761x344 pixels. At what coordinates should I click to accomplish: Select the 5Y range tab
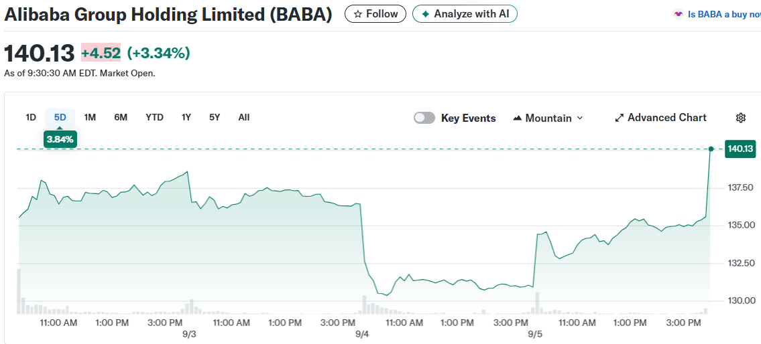point(215,117)
